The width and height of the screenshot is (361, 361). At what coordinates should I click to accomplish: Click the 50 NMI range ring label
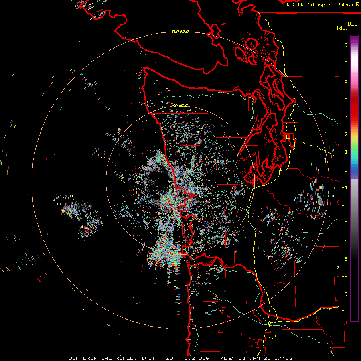point(180,106)
